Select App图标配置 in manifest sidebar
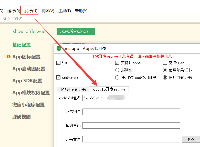Viewport: 200px width, 147px height. click(x=26, y=57)
